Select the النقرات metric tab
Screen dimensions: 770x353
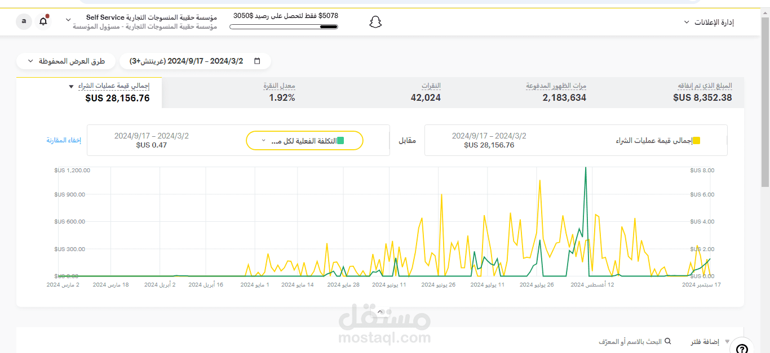tap(431, 86)
